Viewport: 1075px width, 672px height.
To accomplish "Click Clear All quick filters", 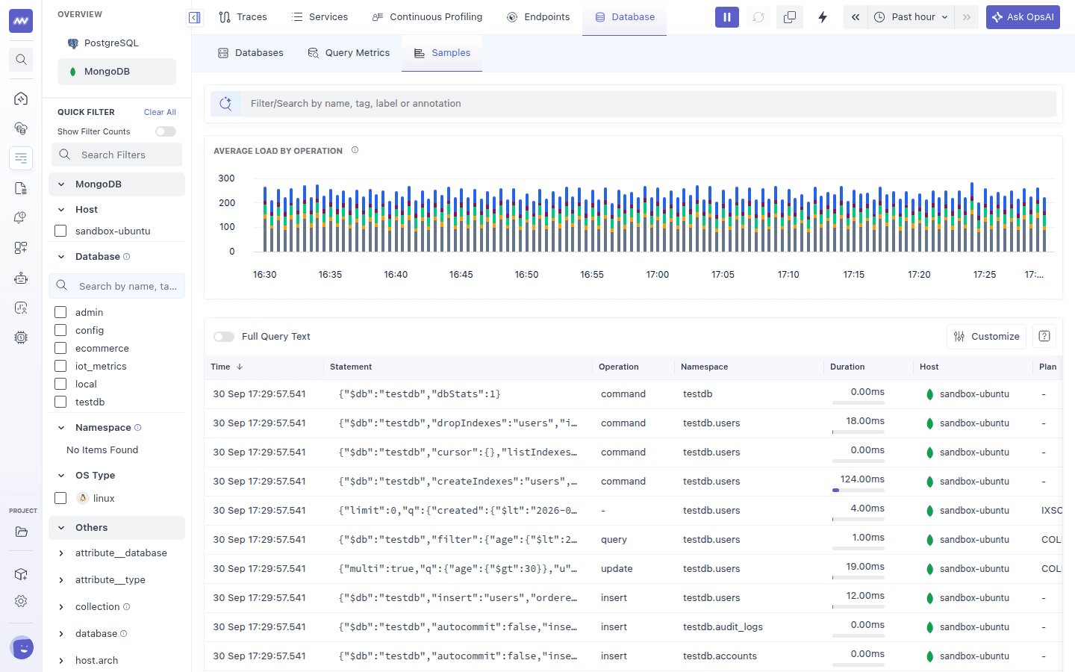I will 160,112.
